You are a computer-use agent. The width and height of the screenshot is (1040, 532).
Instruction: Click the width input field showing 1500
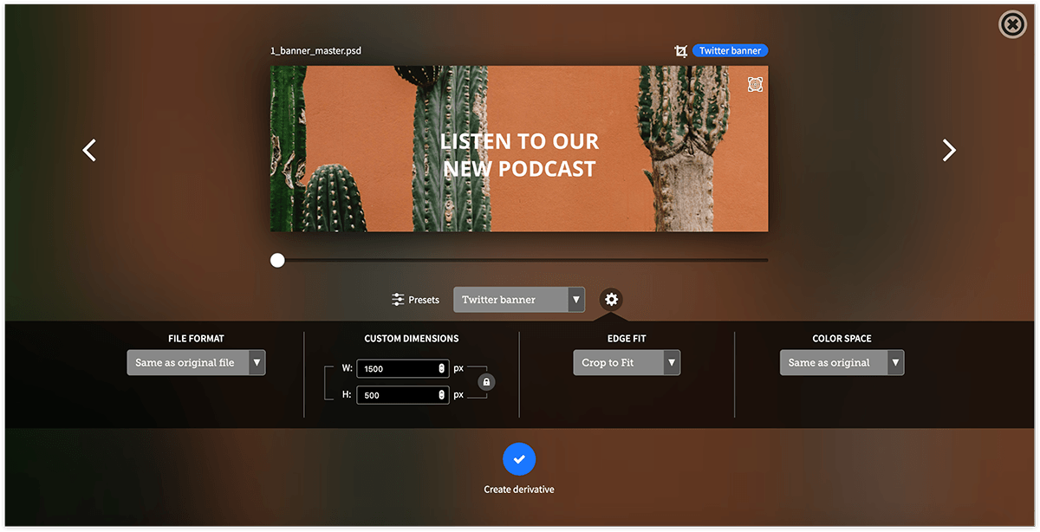[402, 368]
